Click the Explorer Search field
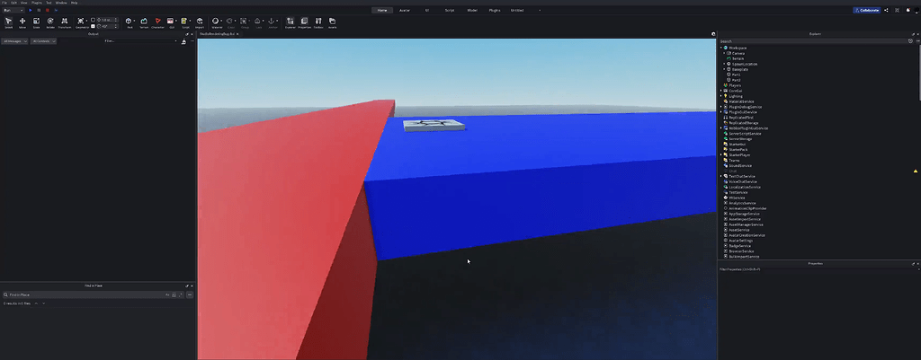Viewport: 921px width, 360px height. coord(813,41)
